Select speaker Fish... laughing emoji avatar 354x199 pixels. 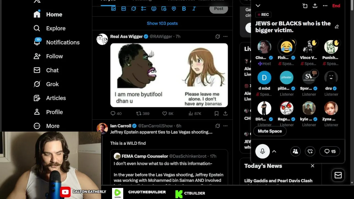(x=287, y=47)
